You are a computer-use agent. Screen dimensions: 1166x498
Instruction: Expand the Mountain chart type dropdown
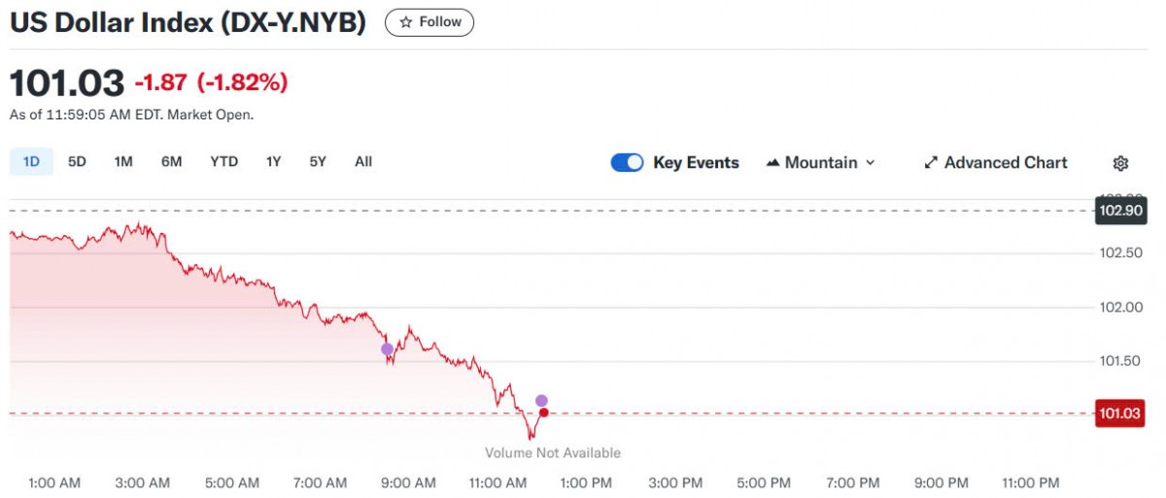pyautogui.click(x=821, y=163)
